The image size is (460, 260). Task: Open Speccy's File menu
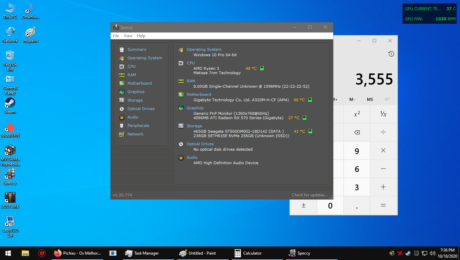tap(116, 36)
